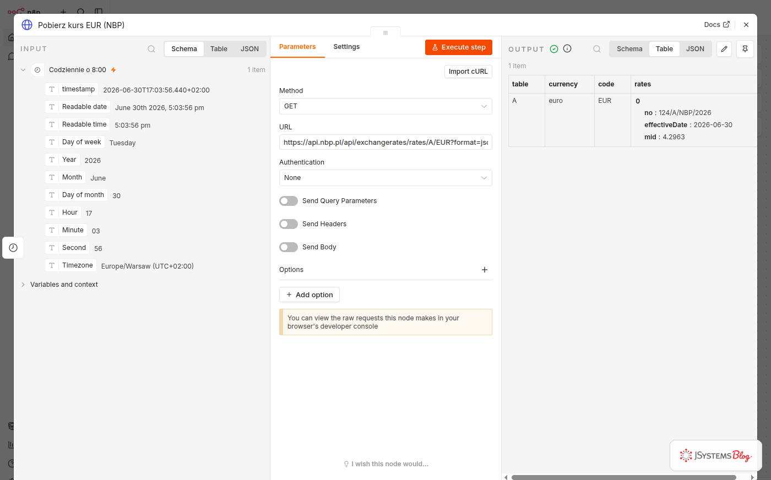771x480 pixels.
Task: Switch input view to JSON
Action: (x=249, y=49)
